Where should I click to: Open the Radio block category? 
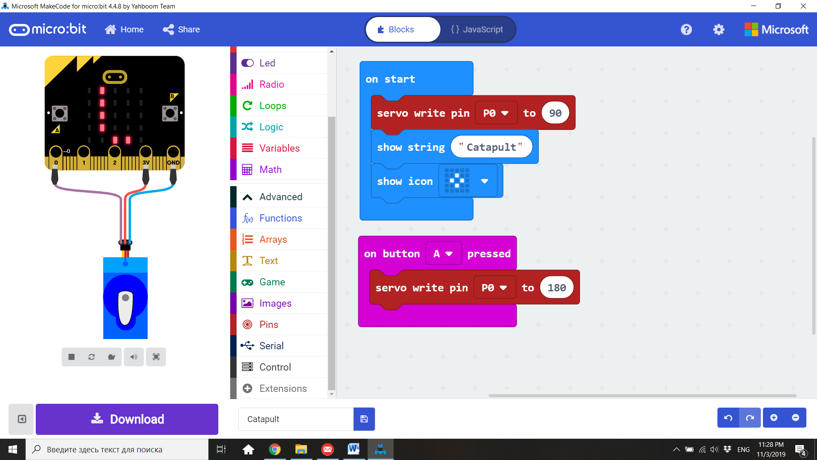click(279, 84)
